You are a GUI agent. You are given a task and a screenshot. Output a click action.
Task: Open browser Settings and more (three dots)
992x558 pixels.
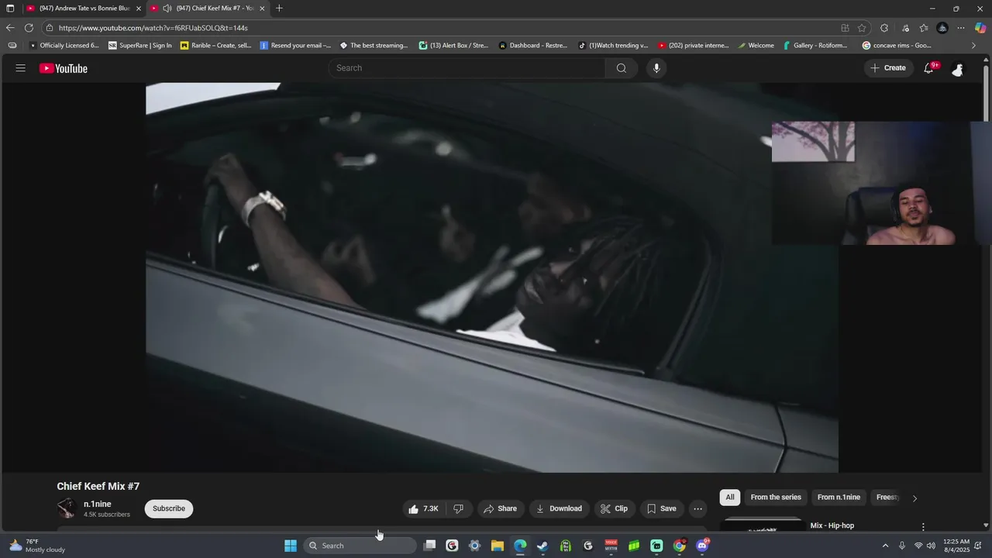(961, 28)
